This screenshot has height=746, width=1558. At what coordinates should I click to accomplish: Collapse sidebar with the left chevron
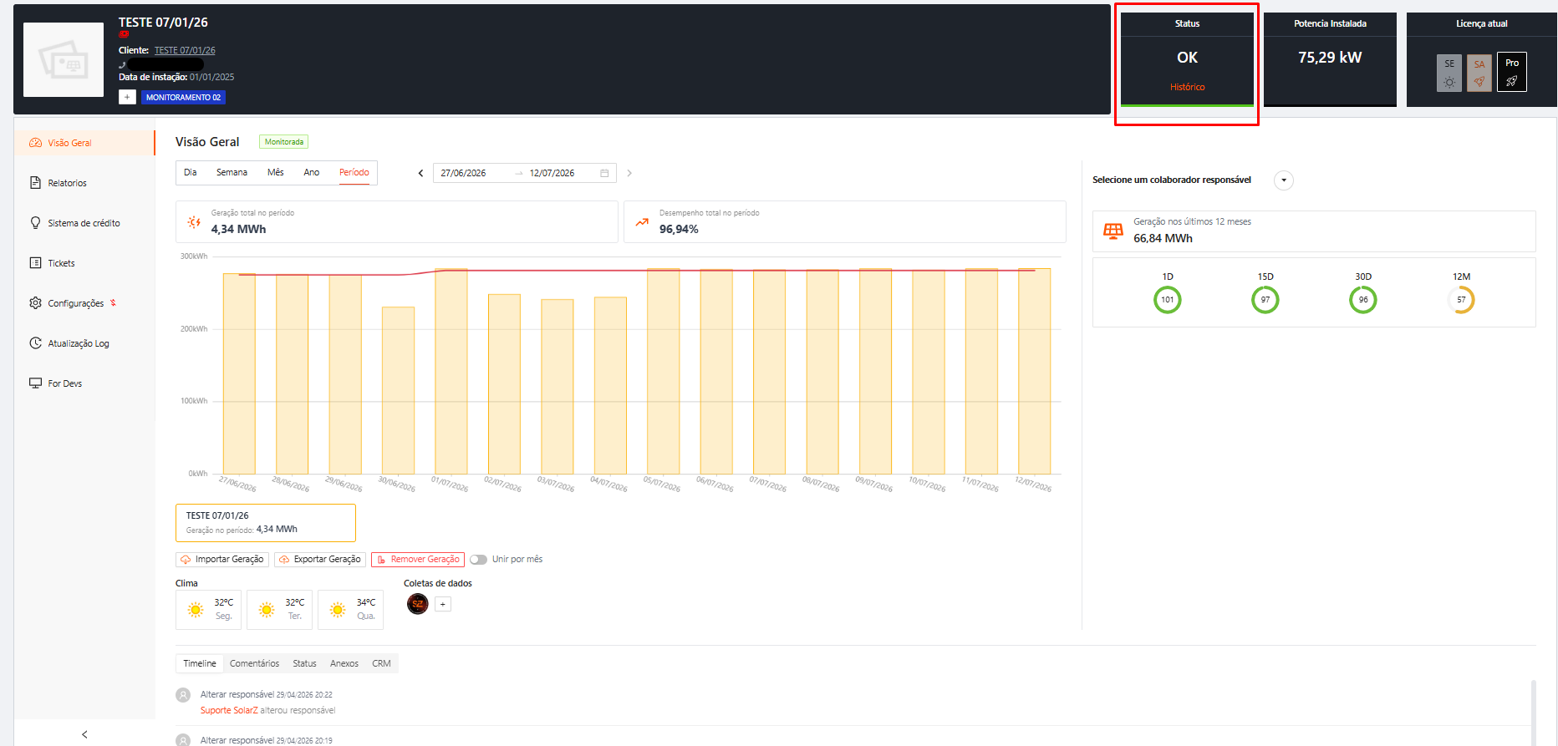pos(84,734)
